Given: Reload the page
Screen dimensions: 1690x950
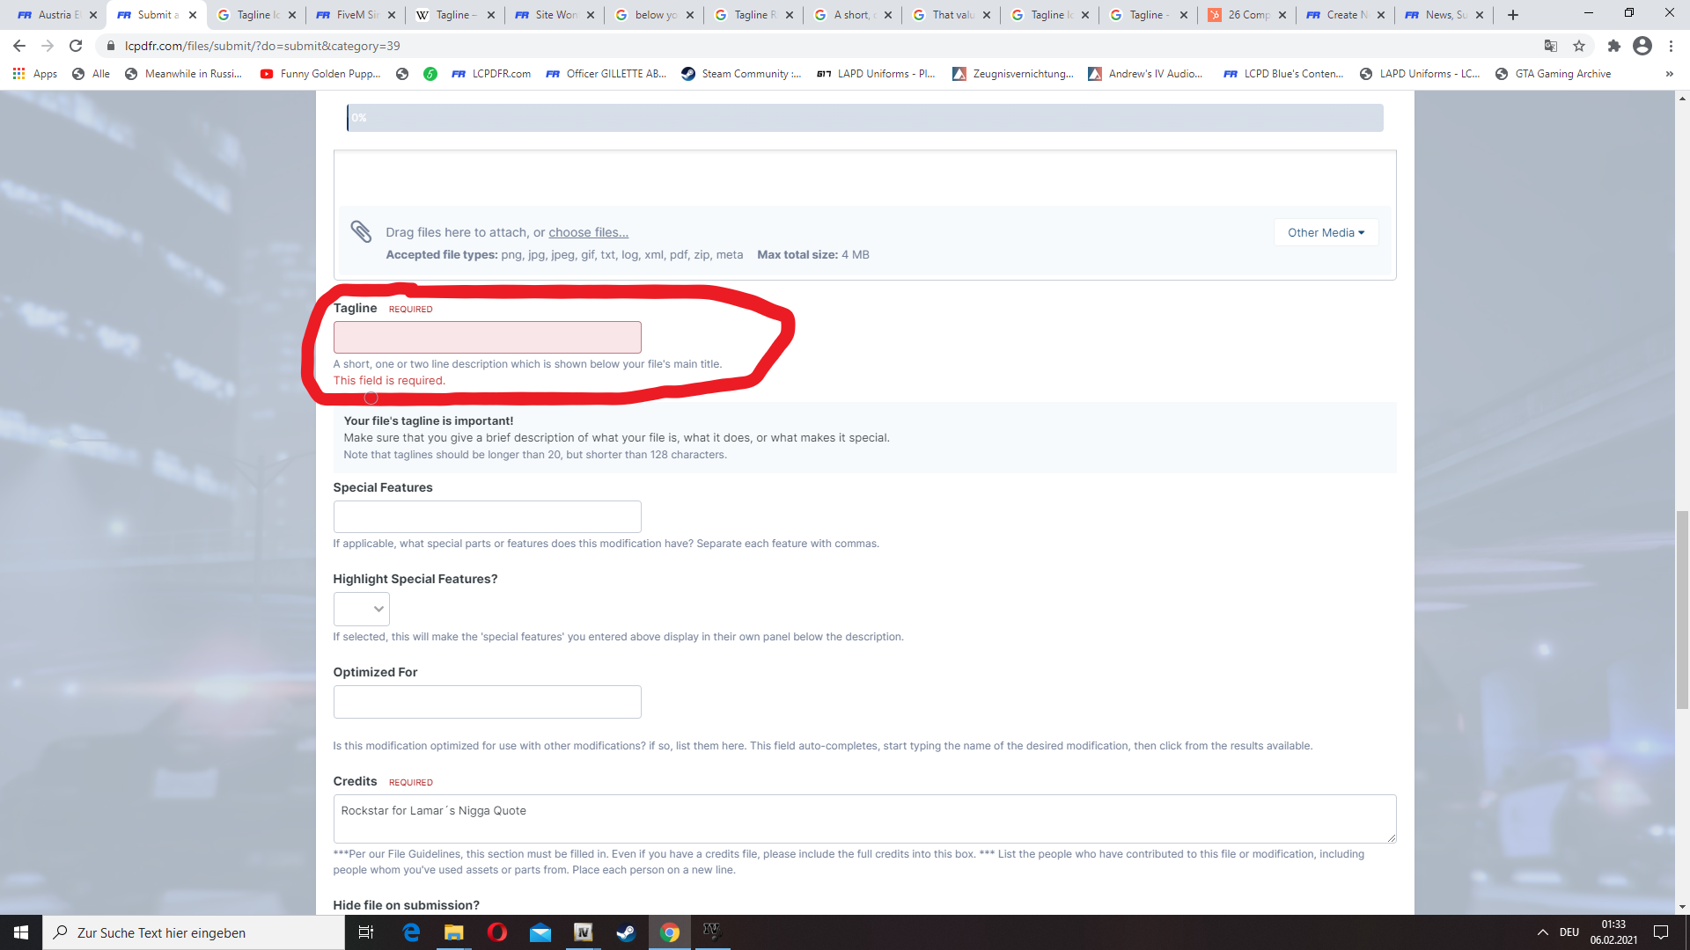Looking at the screenshot, I should pyautogui.click(x=76, y=46).
